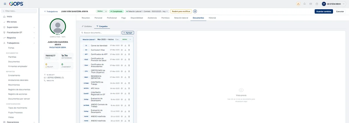This screenshot has width=349, height=123.
Task: Preview Curriculum Vitae with eye icon
Action: 122,50
